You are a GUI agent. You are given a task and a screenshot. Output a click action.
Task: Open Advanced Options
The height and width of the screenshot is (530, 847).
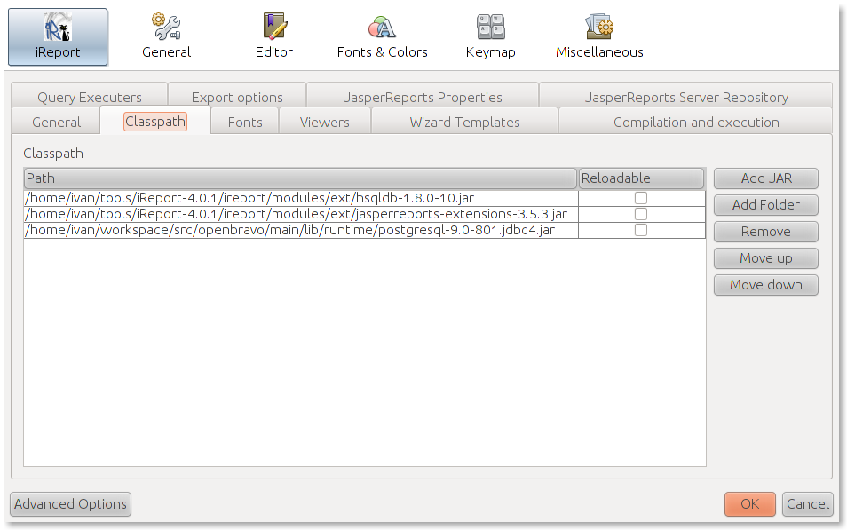click(70, 504)
